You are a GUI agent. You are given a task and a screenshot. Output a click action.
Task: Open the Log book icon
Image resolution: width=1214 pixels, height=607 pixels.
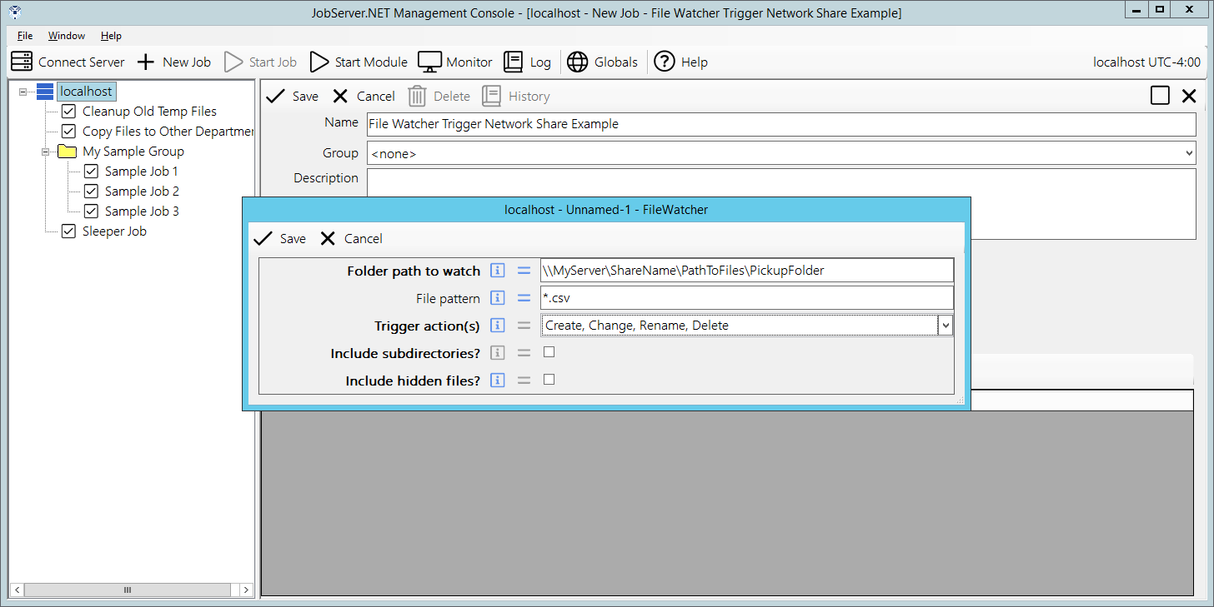pyautogui.click(x=514, y=62)
